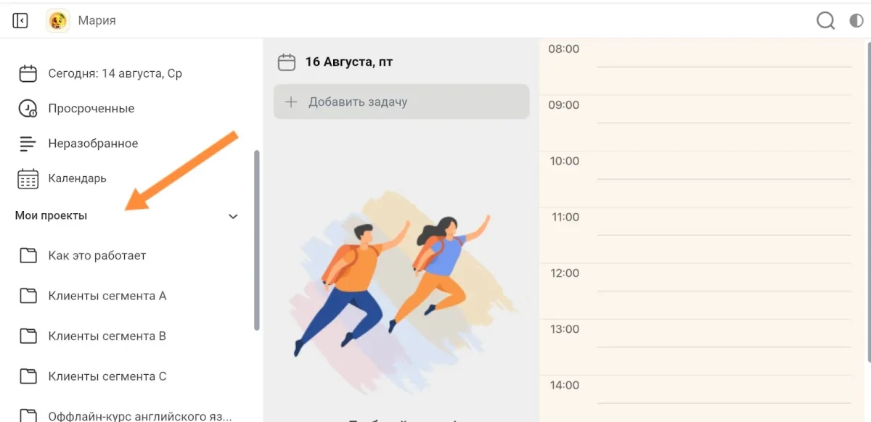Open the Мои проекты section header
The image size is (871, 422).
tap(52, 216)
